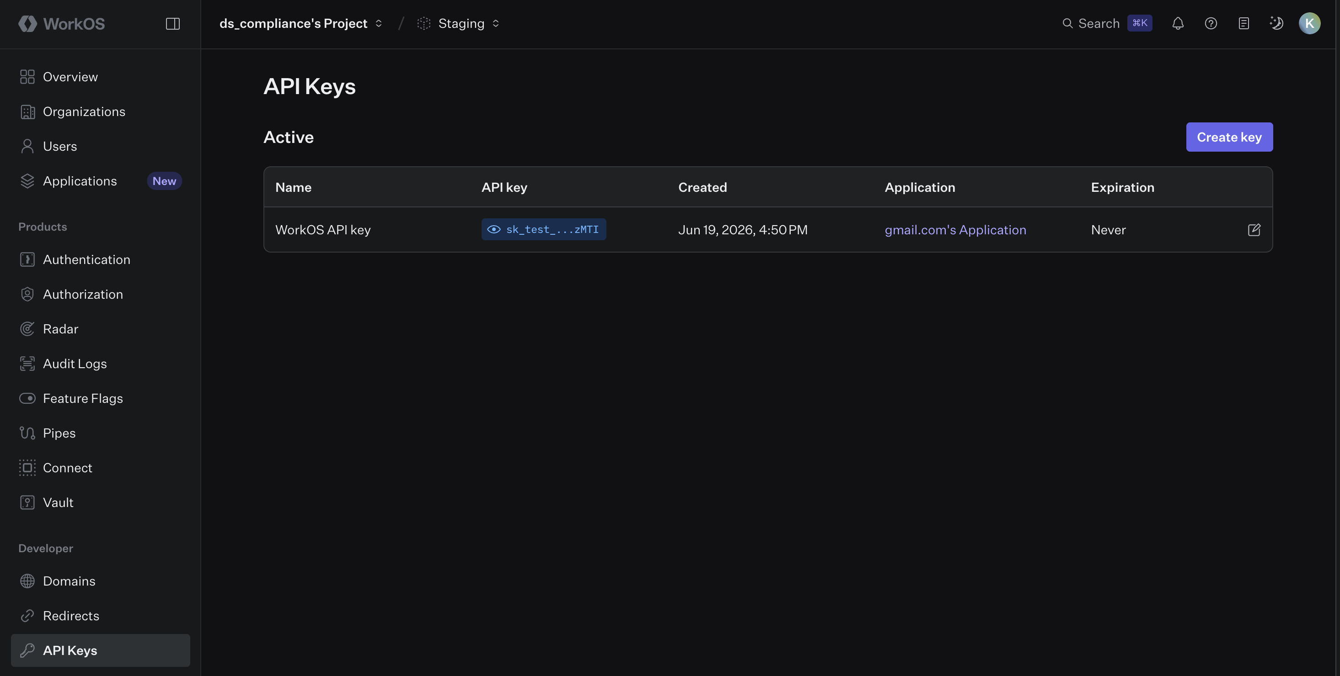The width and height of the screenshot is (1340, 676).
Task: Click the ⌘K shortcut badge
Action: (x=1139, y=23)
